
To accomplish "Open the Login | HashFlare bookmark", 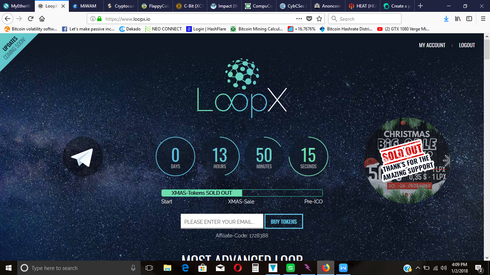I will point(206,29).
